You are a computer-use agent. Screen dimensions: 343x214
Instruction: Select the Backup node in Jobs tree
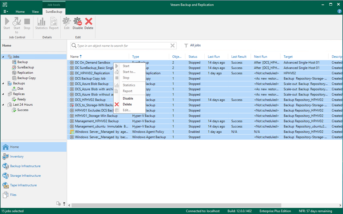coord(22,62)
